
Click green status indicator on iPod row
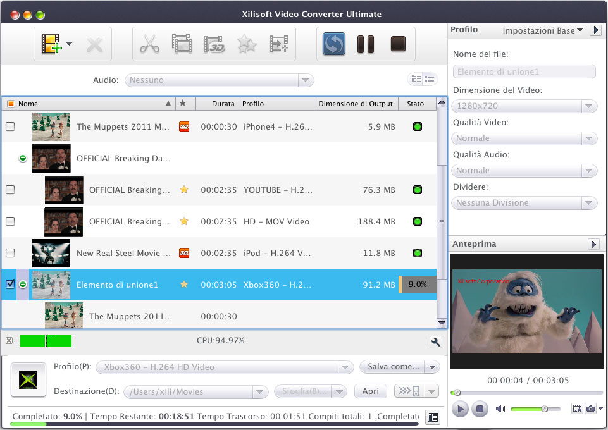[x=418, y=253]
